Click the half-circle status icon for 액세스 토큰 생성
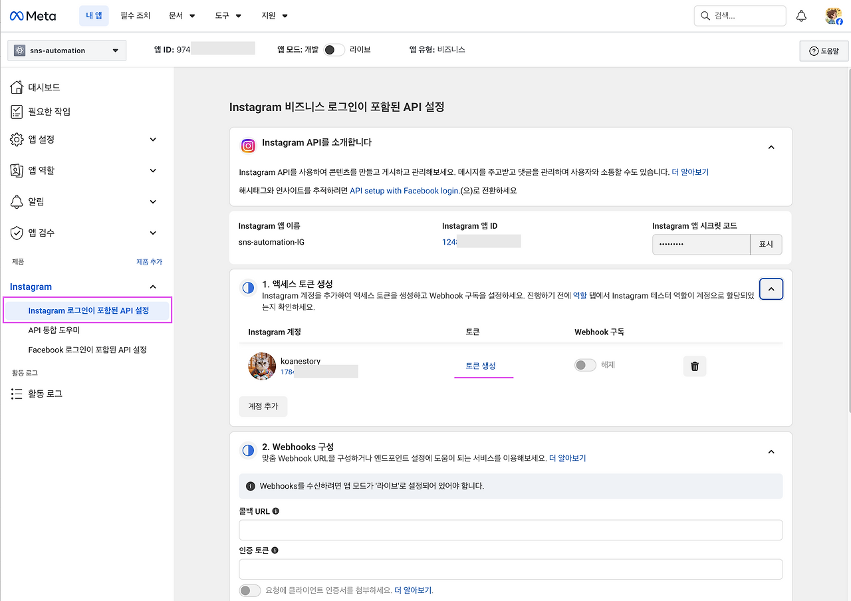 (x=248, y=288)
